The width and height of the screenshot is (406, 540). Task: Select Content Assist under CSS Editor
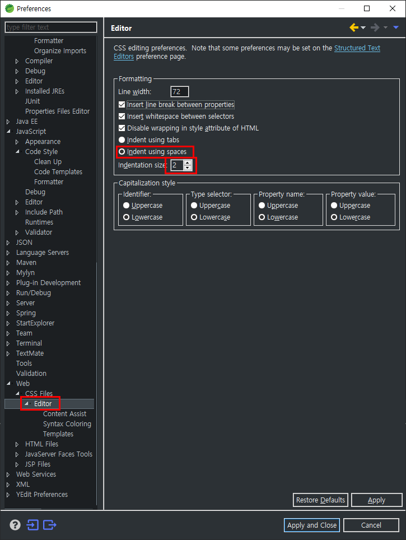64,413
